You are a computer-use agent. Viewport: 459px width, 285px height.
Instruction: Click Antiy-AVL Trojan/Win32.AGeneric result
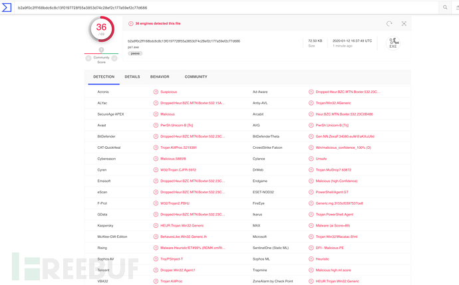coord(333,103)
